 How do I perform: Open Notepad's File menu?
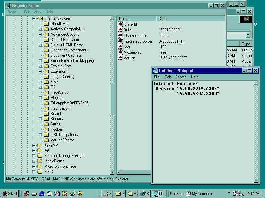click(x=157, y=77)
